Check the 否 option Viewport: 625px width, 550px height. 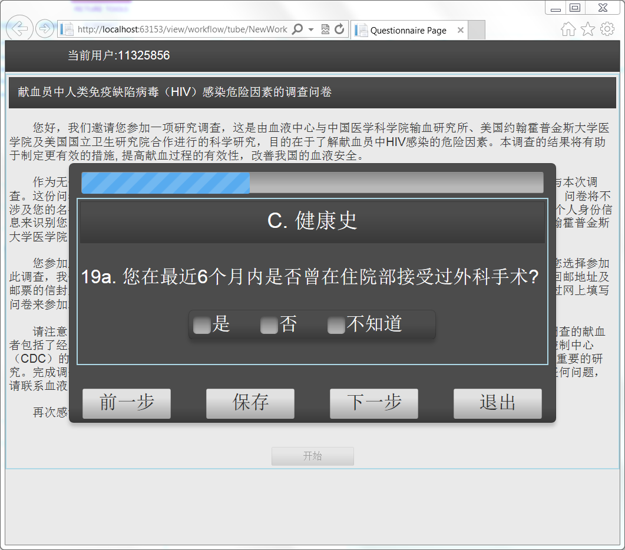point(269,325)
